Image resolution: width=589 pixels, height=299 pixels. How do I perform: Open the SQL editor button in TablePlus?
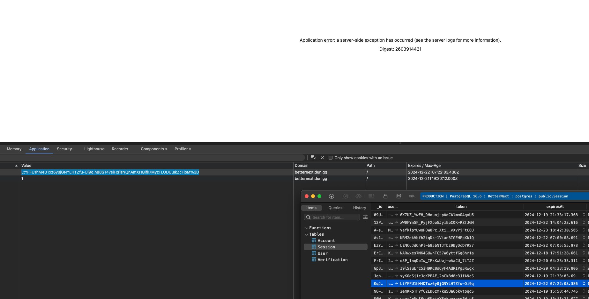[x=412, y=196]
